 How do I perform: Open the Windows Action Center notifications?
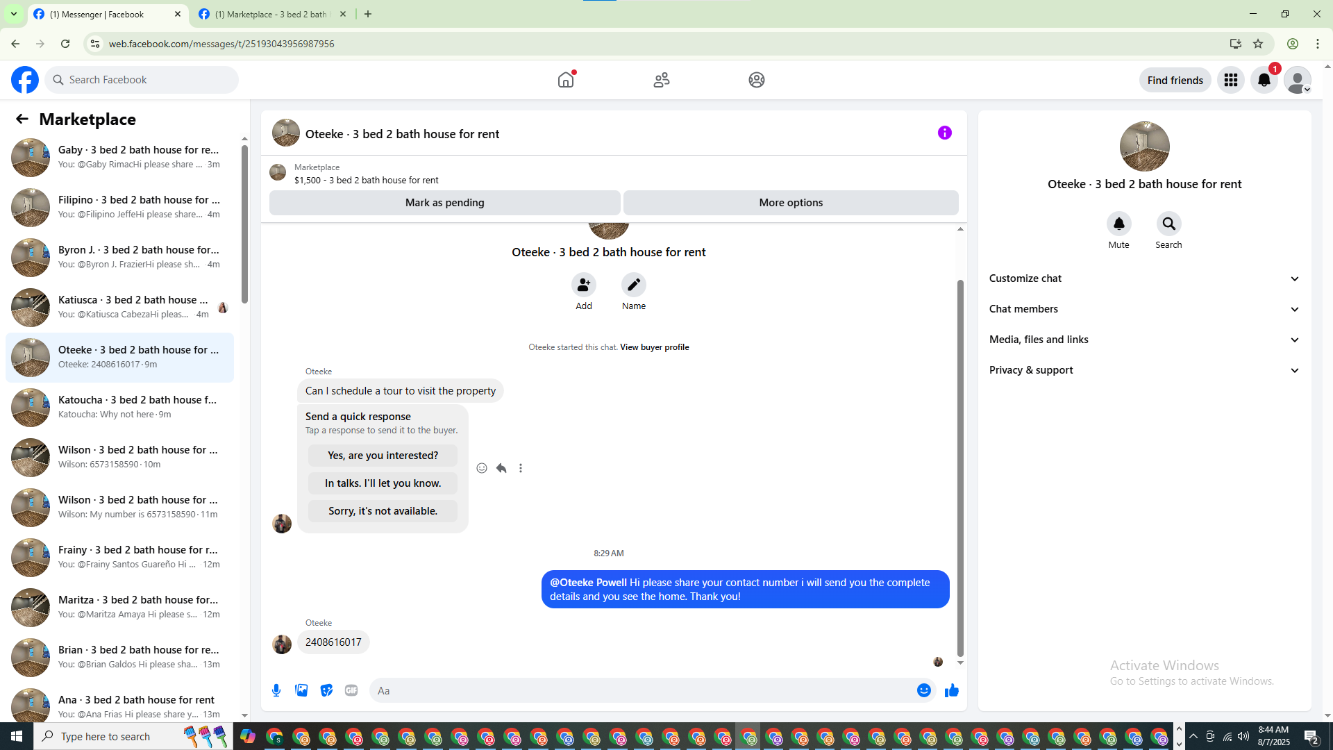tap(1311, 736)
